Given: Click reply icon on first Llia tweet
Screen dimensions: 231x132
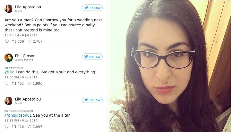Looking at the screenshot, I should 7,41.
